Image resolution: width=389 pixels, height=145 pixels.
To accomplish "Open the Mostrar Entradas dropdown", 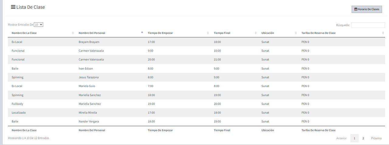I will [x=39, y=25].
